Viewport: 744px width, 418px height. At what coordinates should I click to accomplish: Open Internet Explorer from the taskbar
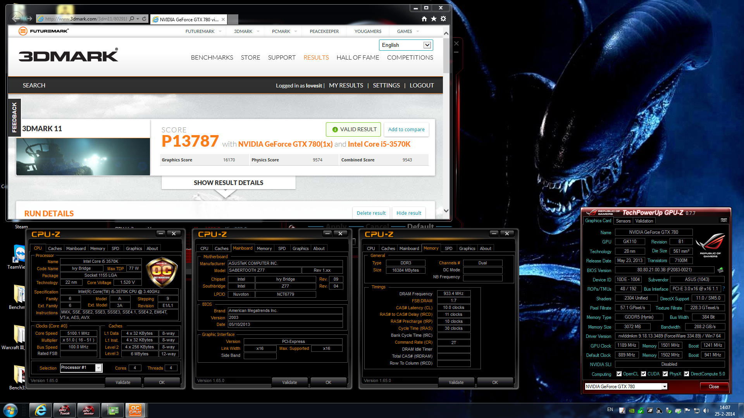(40, 410)
